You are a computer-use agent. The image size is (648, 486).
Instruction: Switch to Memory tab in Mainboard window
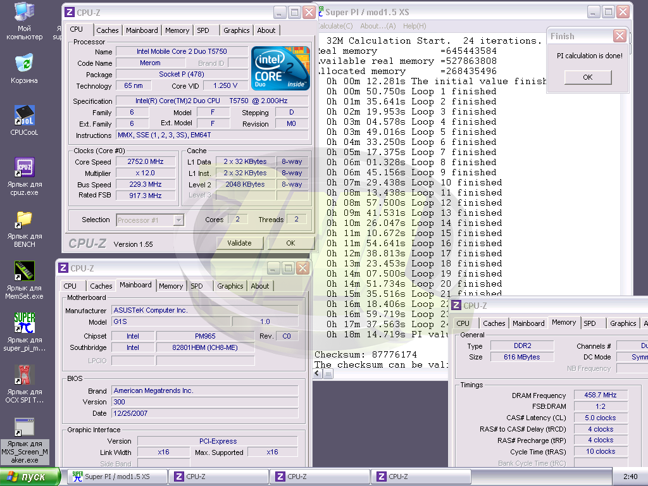(x=171, y=286)
